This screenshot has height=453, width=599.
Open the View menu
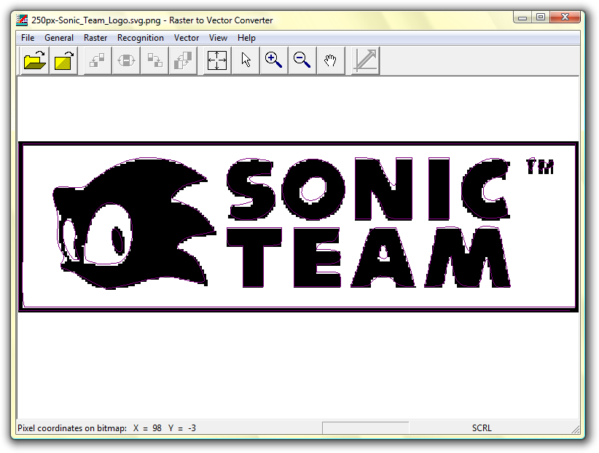pos(218,38)
